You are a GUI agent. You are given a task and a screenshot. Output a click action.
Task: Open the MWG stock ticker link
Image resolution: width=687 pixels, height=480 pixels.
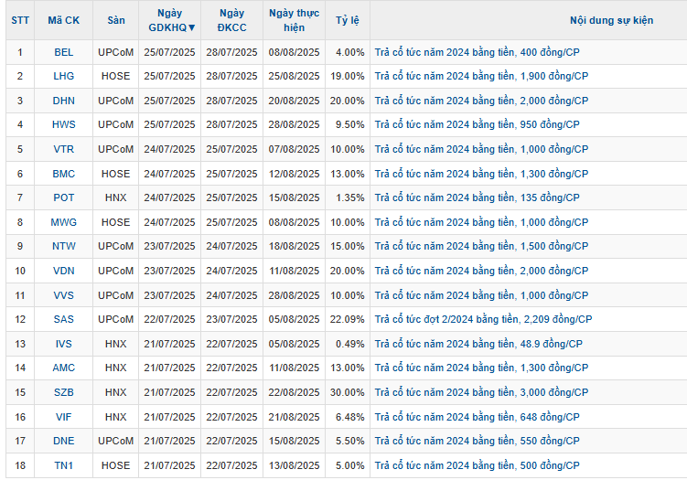tap(63, 222)
